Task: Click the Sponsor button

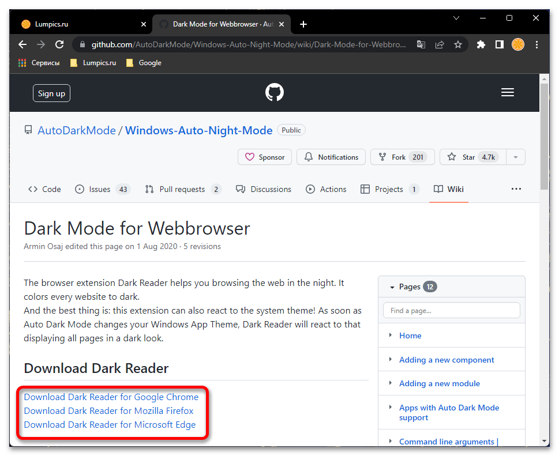Action: (x=265, y=157)
